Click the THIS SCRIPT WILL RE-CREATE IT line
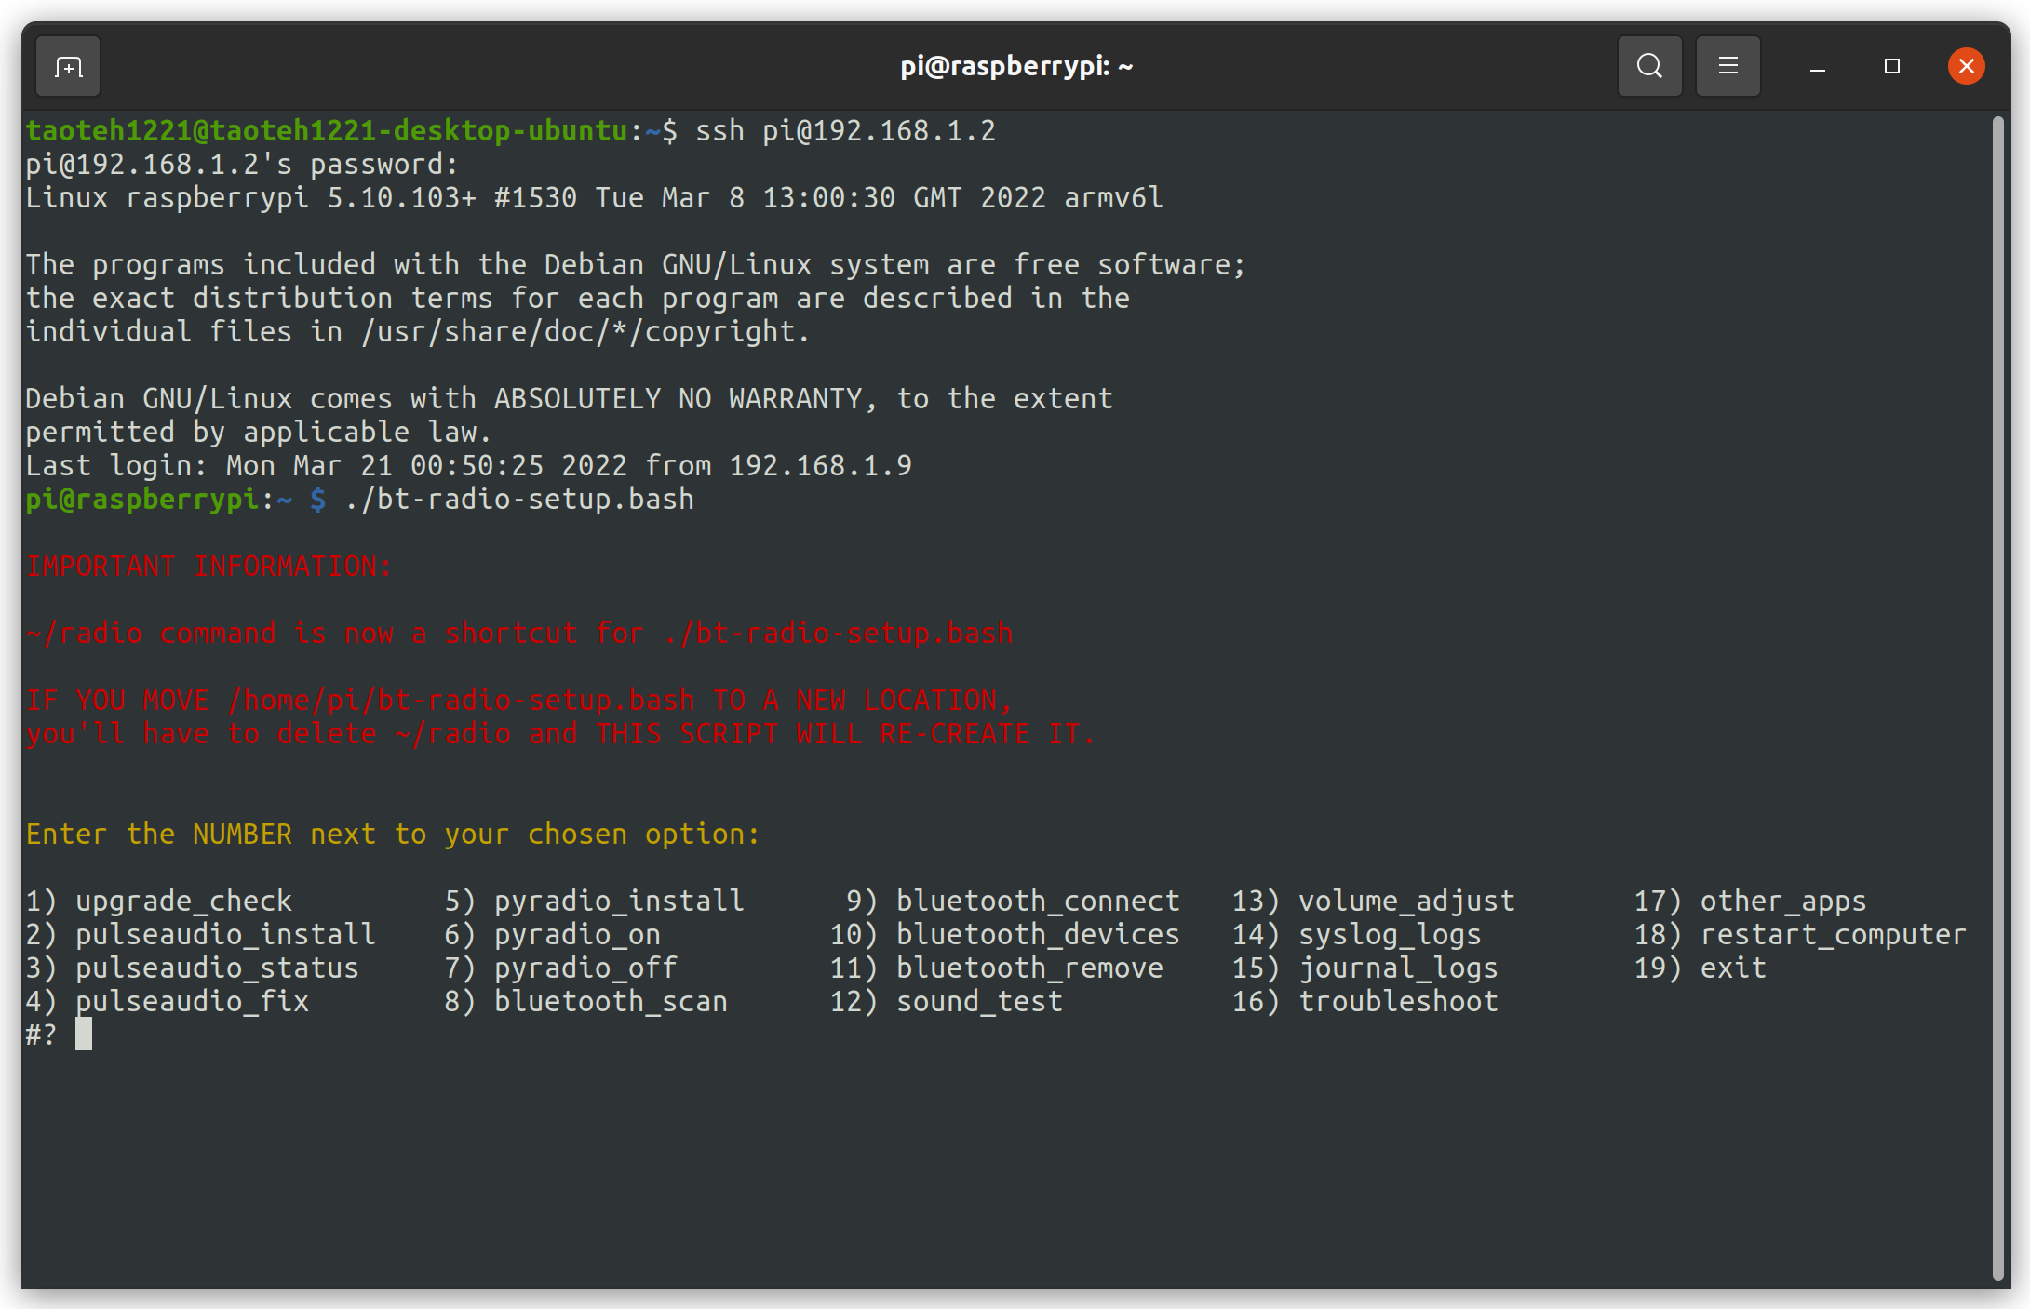2030x1309 pixels. [560, 733]
